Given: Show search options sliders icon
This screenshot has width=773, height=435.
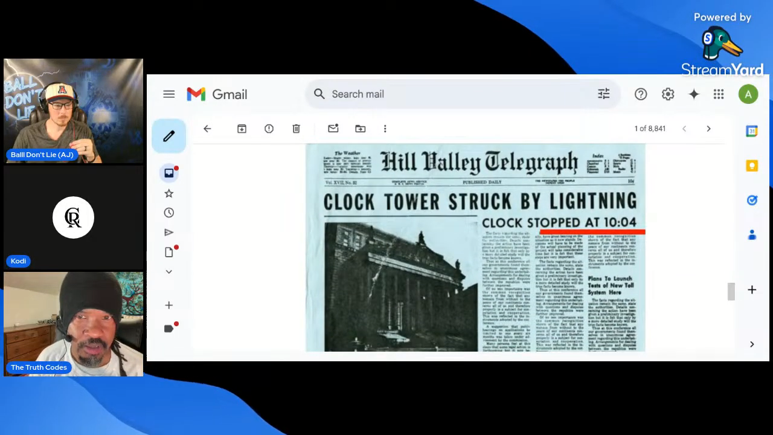Looking at the screenshot, I should [x=603, y=94].
